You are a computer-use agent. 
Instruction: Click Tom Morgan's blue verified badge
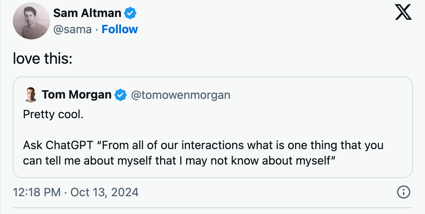tap(121, 95)
